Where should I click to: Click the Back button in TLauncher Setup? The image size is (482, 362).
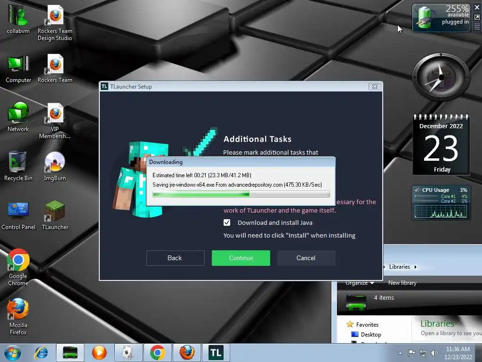[x=175, y=258]
